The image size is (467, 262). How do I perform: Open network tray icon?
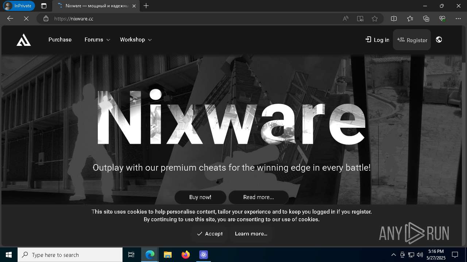(411, 255)
